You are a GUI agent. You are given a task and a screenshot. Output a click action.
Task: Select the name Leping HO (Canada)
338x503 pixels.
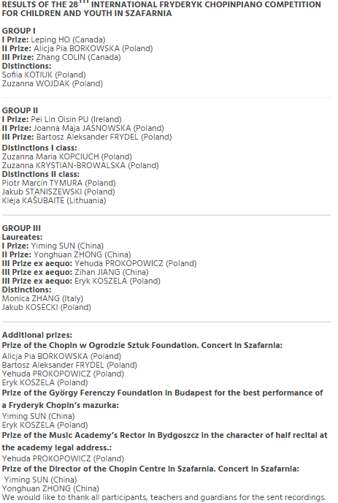(68, 39)
